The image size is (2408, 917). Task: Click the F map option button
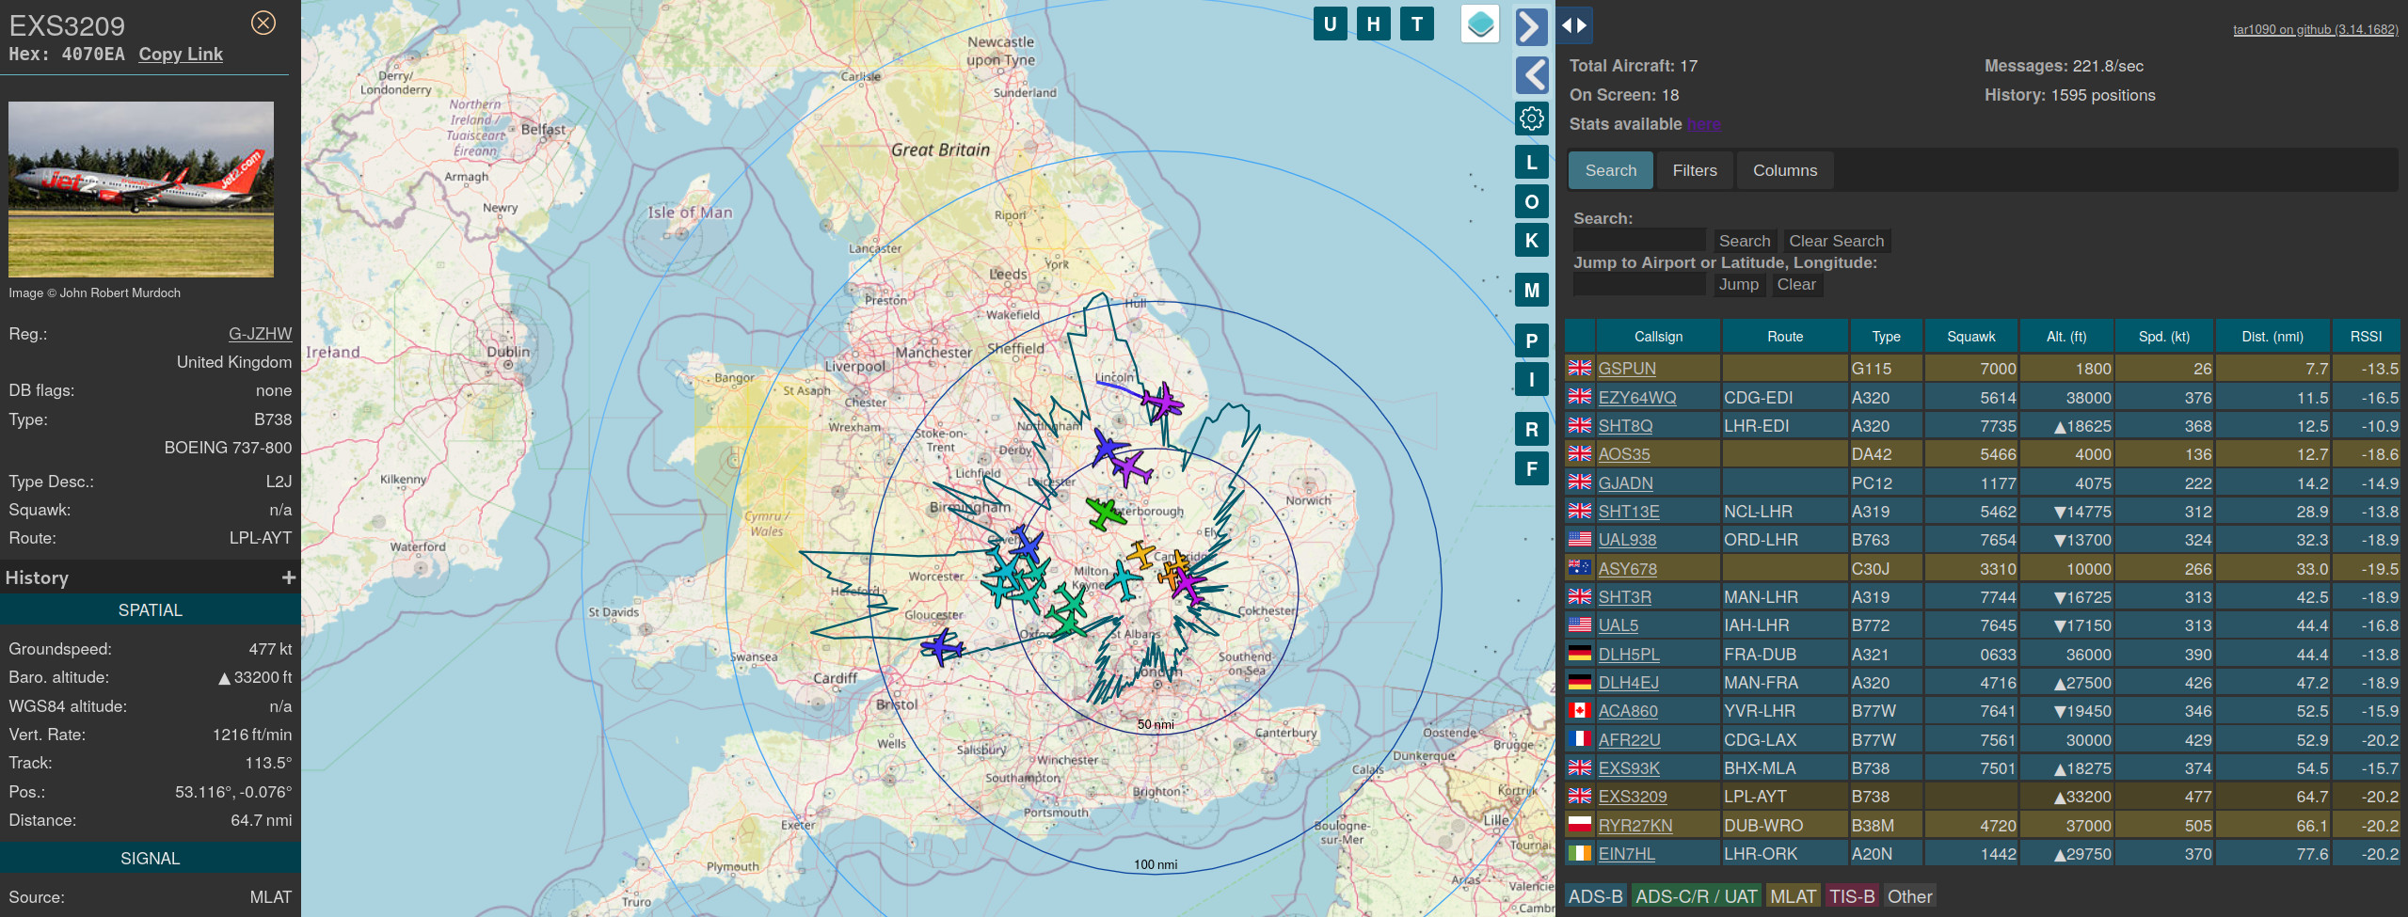[1532, 468]
